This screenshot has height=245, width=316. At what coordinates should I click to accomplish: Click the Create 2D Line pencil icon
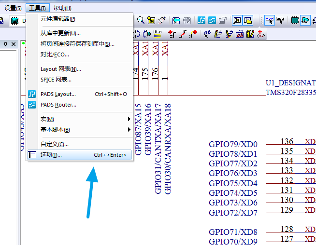coord(218,34)
